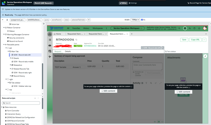Open the Favorites menu
The image size is (211, 125).
coord(76,28)
